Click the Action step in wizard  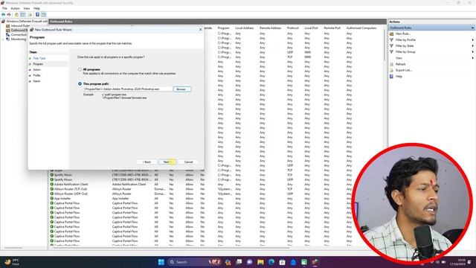36,69
